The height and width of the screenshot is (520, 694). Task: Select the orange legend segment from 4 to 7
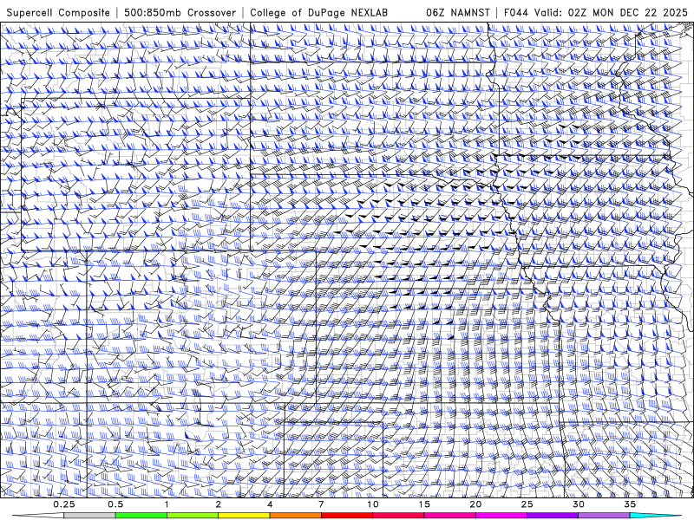[x=295, y=516]
